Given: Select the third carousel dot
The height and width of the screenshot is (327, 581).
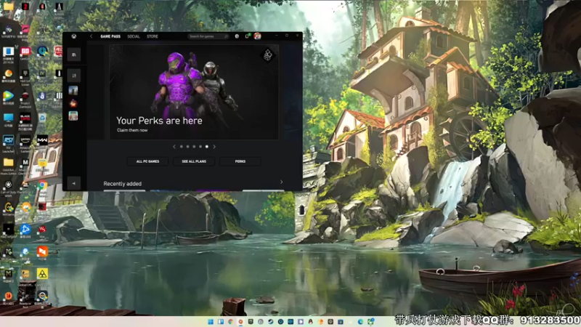Looking at the screenshot, I should (194, 147).
